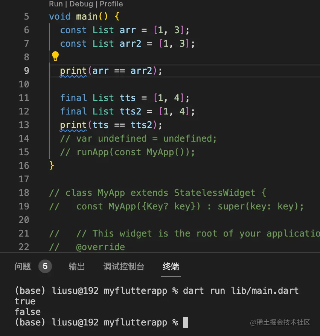Click the Run code lens link

(x=56, y=4)
